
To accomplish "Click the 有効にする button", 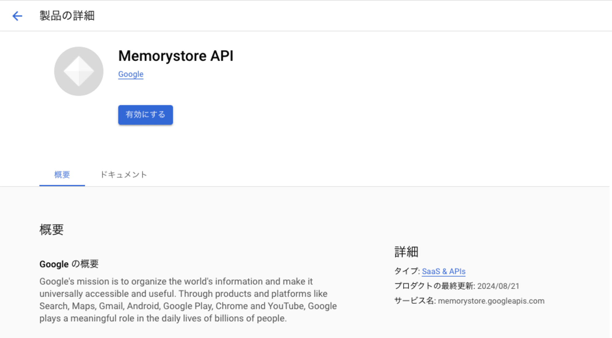I will [145, 115].
